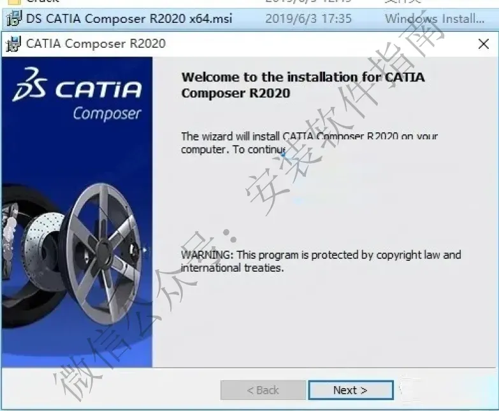Click the Next > button
Image resolution: width=499 pixels, height=411 pixels.
351,390
